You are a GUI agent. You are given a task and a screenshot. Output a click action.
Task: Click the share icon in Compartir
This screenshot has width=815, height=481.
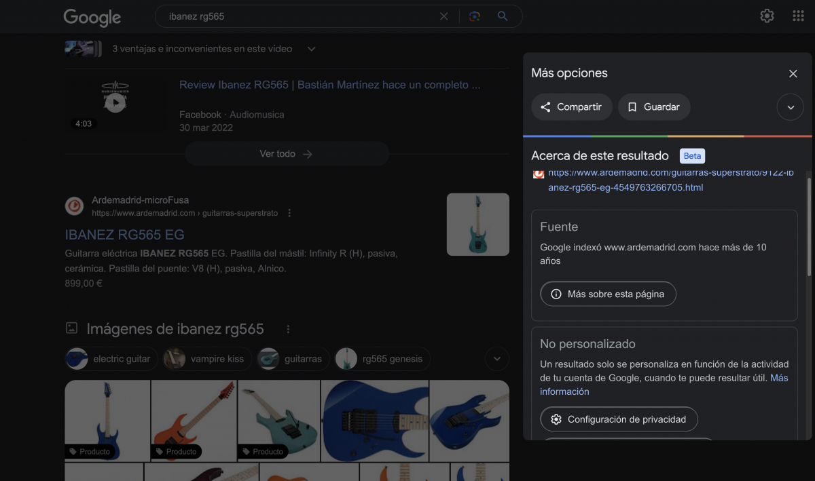545,107
